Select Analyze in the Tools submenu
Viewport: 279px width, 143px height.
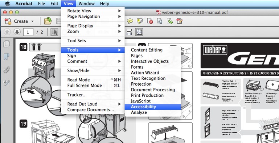[x=153, y=112]
